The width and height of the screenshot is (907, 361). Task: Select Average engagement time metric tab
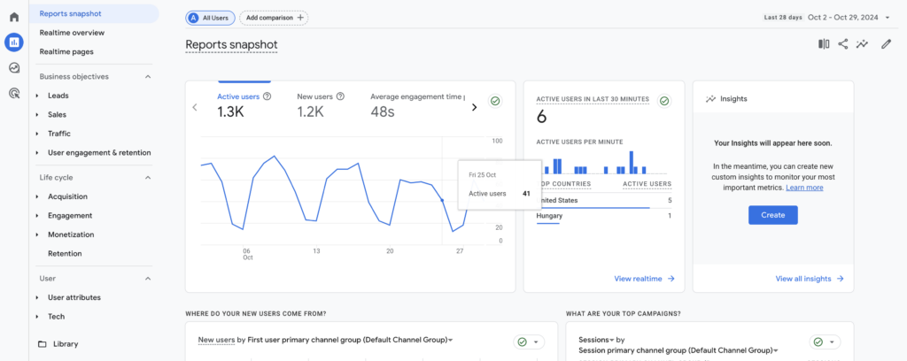pyautogui.click(x=418, y=104)
